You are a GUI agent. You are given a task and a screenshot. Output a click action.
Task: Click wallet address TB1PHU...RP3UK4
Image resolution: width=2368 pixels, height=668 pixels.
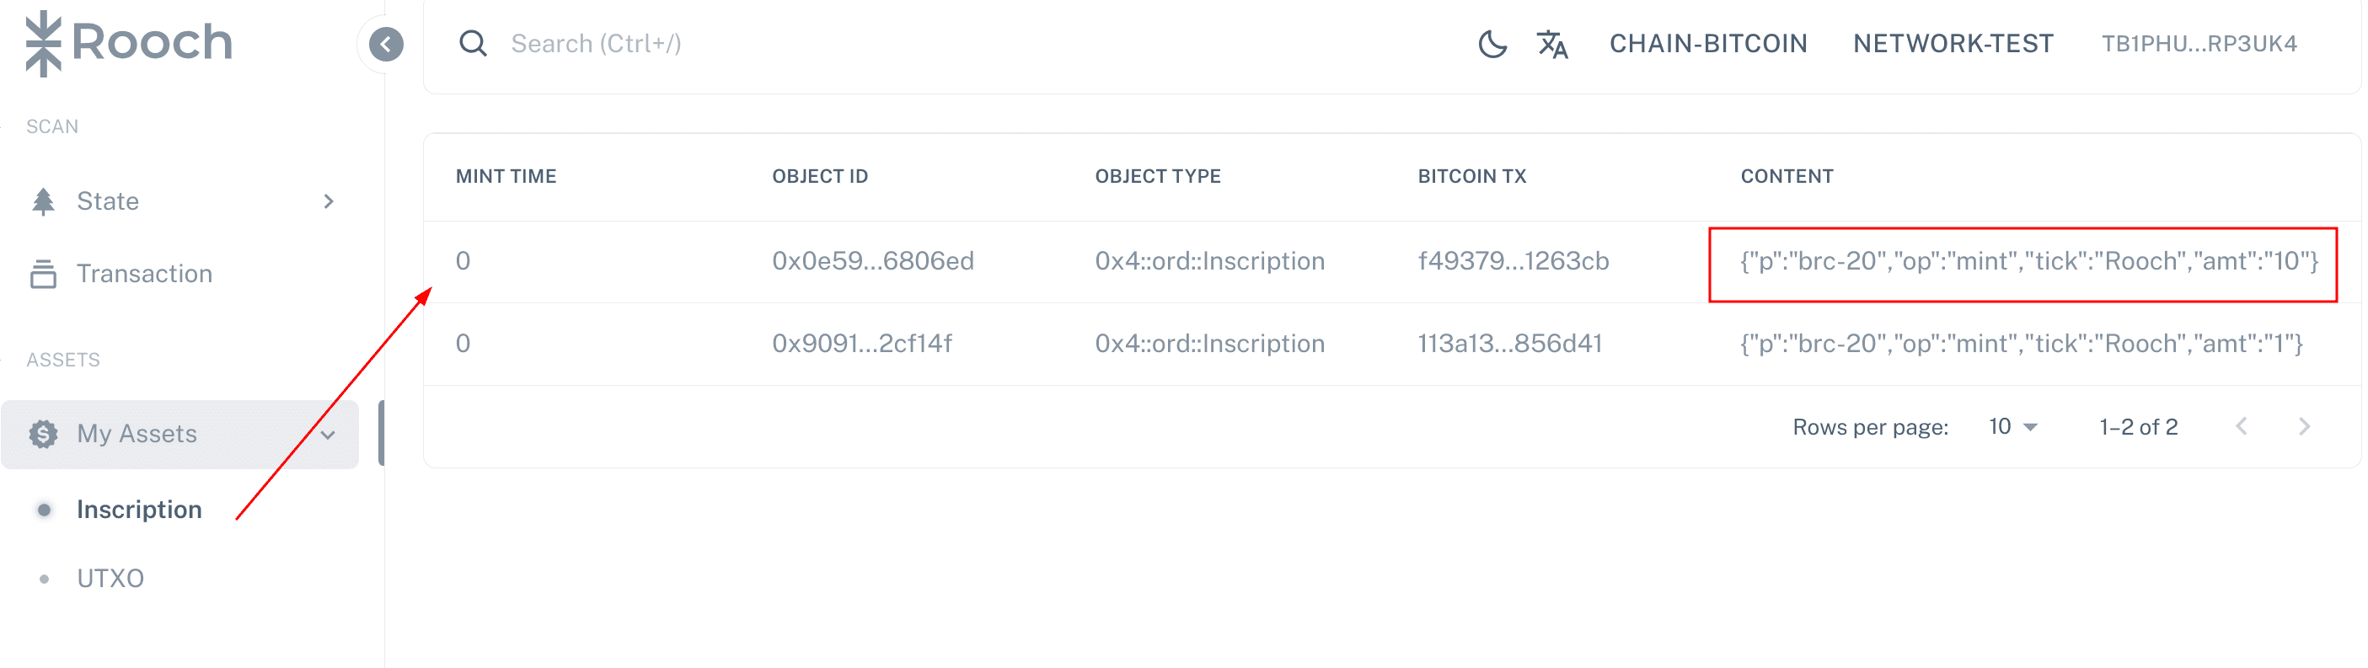(x=2199, y=43)
